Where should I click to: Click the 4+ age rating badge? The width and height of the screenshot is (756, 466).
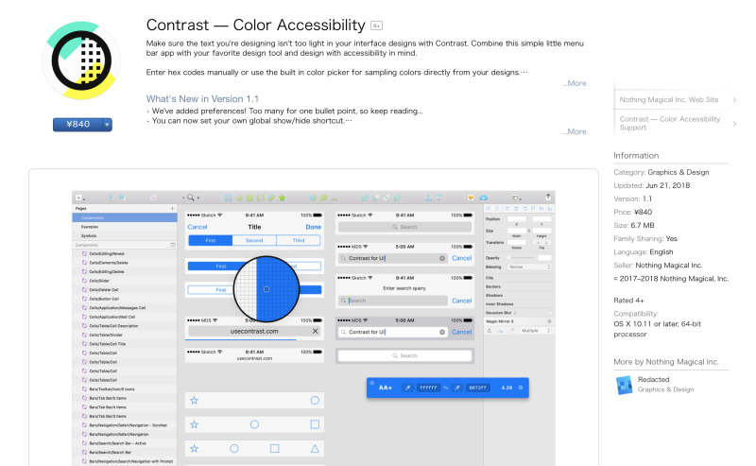tap(376, 26)
